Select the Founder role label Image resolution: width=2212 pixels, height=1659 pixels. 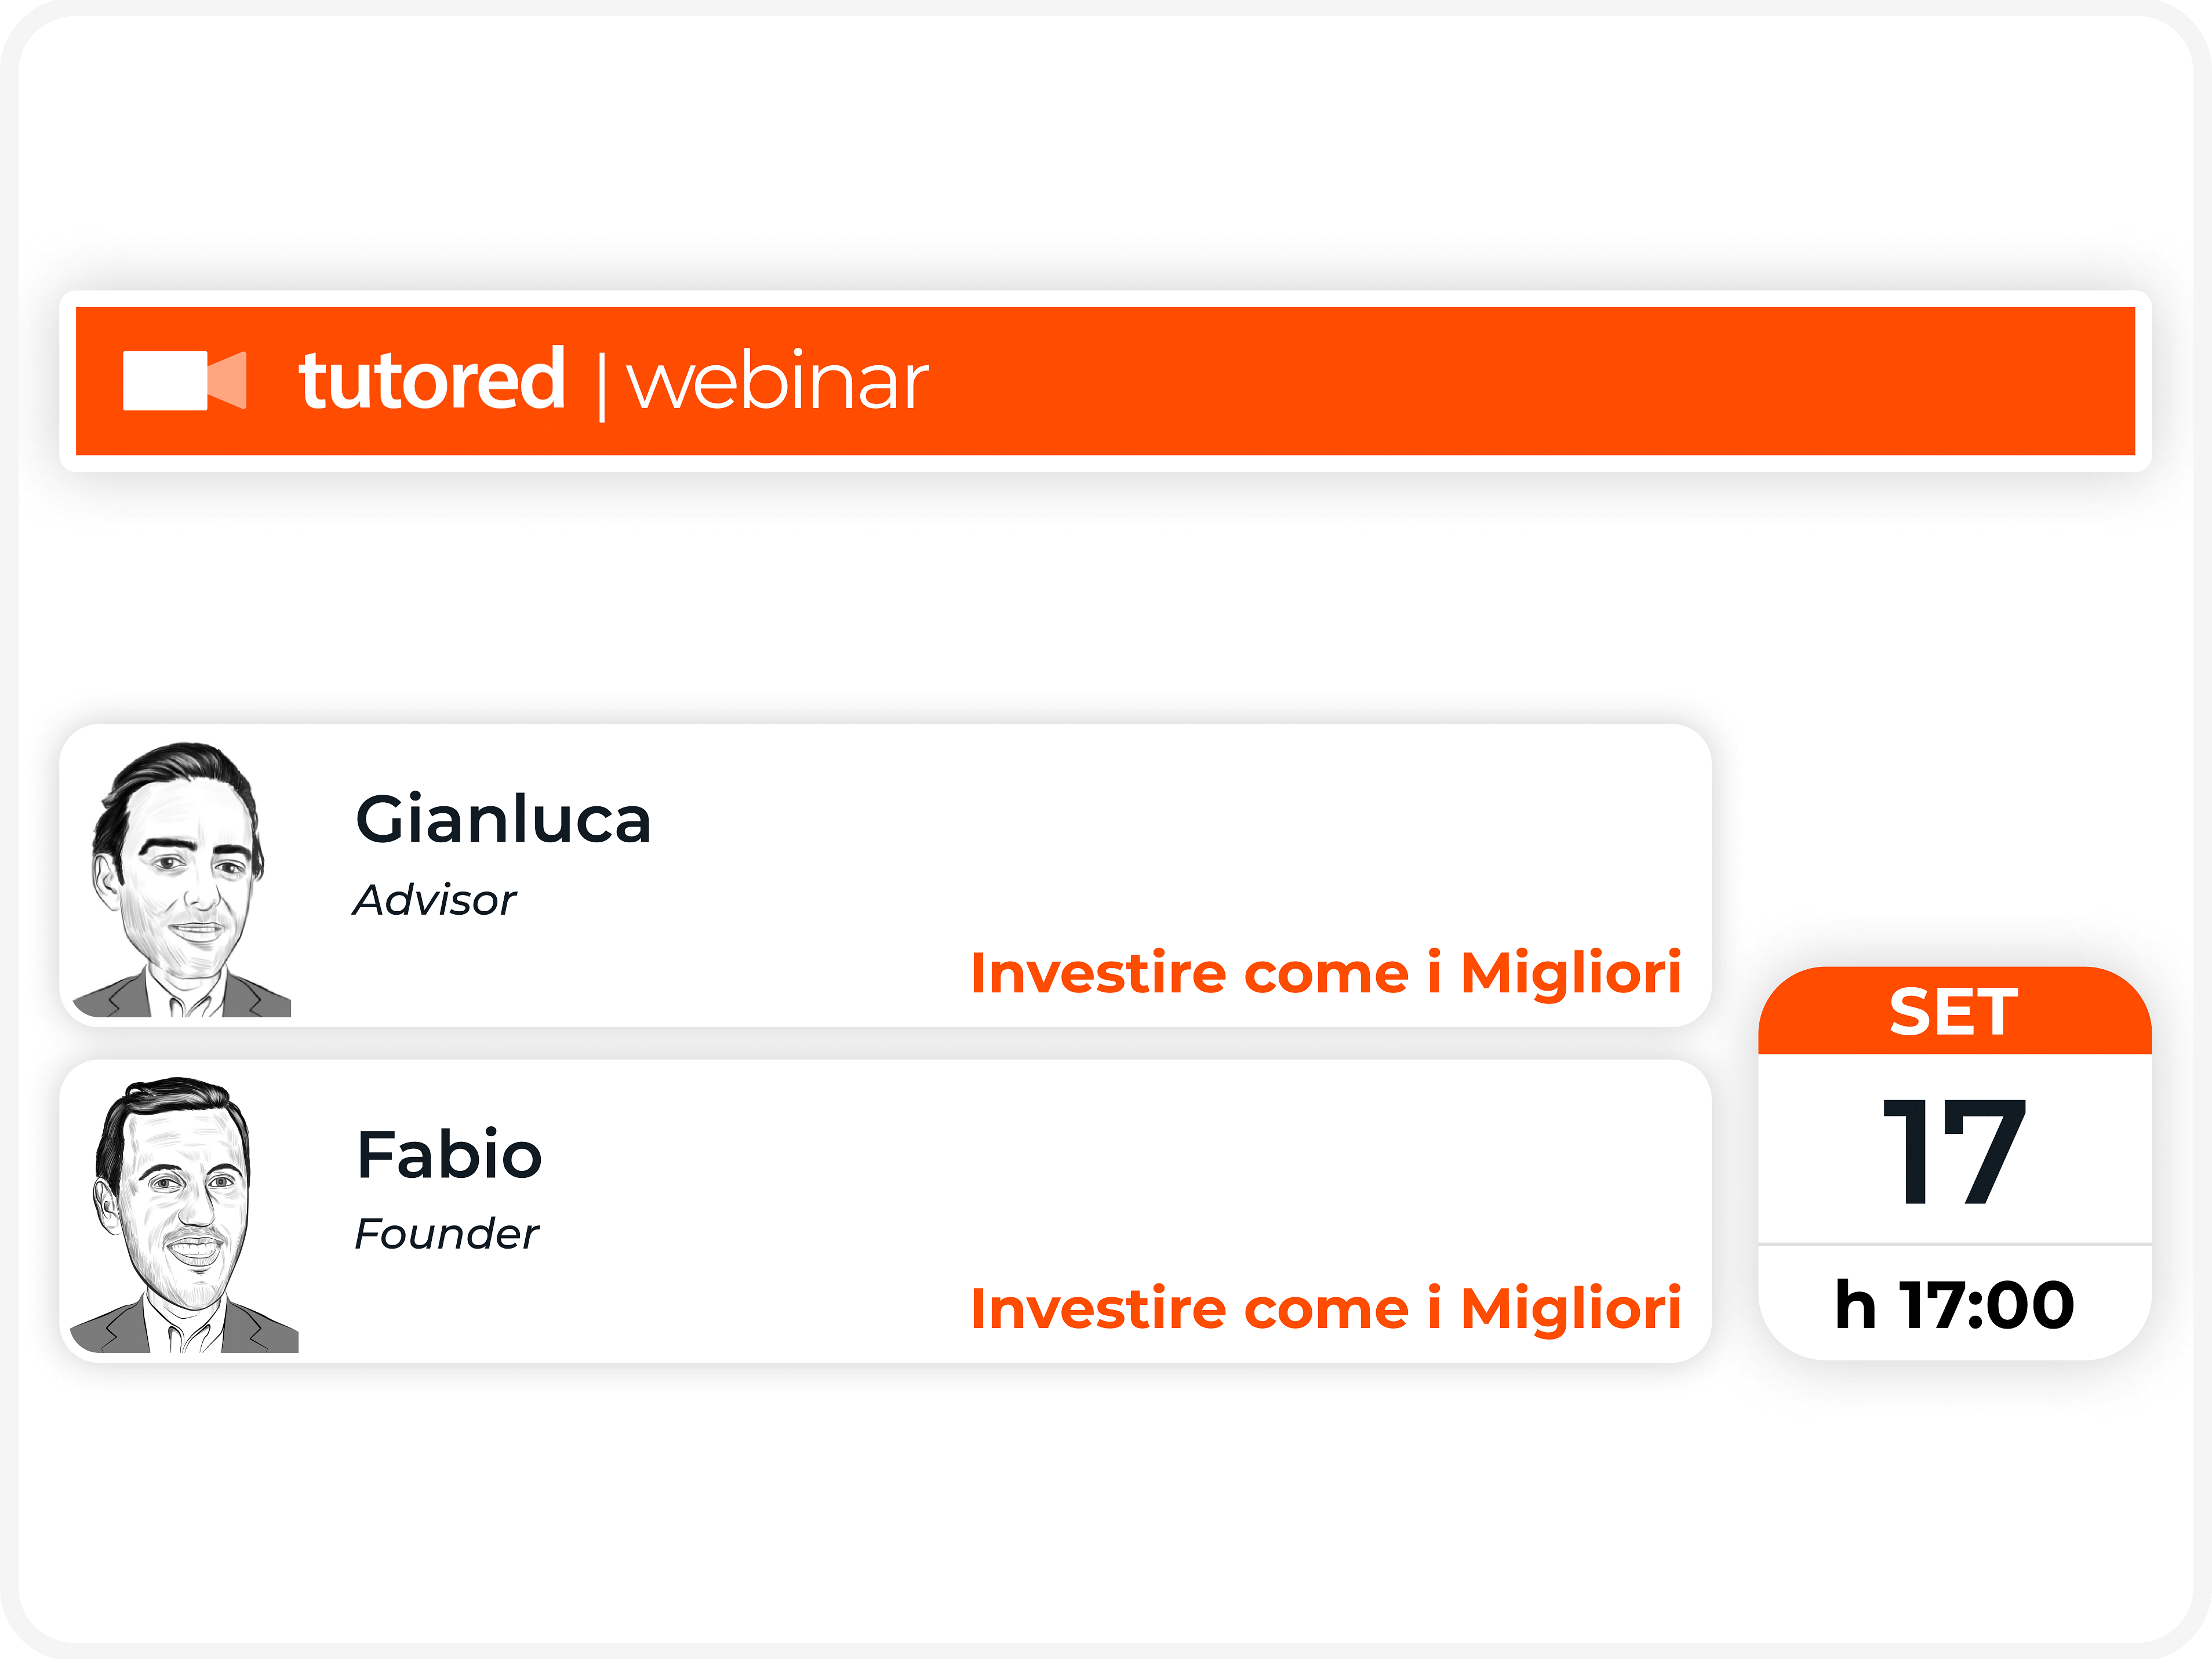[447, 1234]
